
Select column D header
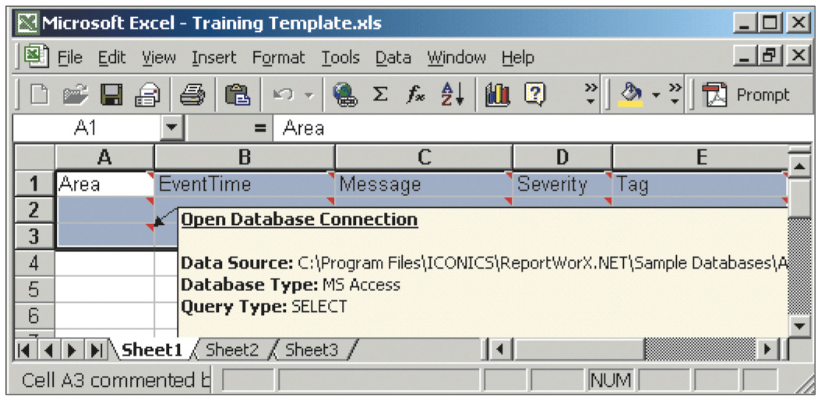(562, 157)
